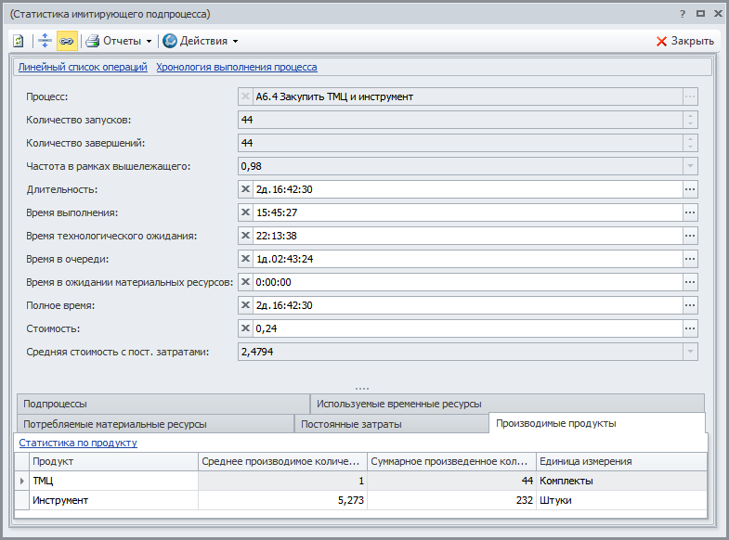Viewport: 729px width, 540px height.
Task: Open ellipsis editor for Полное время
Action: click(x=689, y=305)
